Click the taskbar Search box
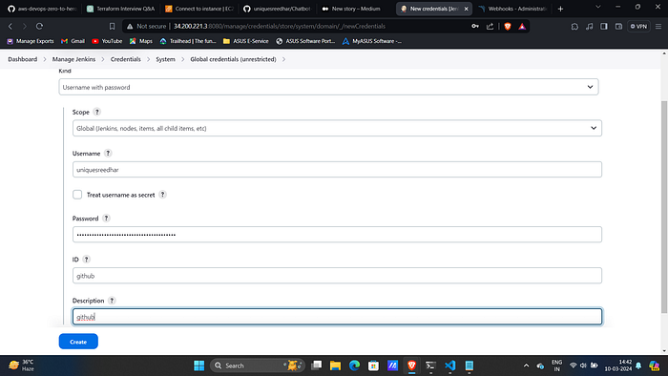 click(x=258, y=366)
